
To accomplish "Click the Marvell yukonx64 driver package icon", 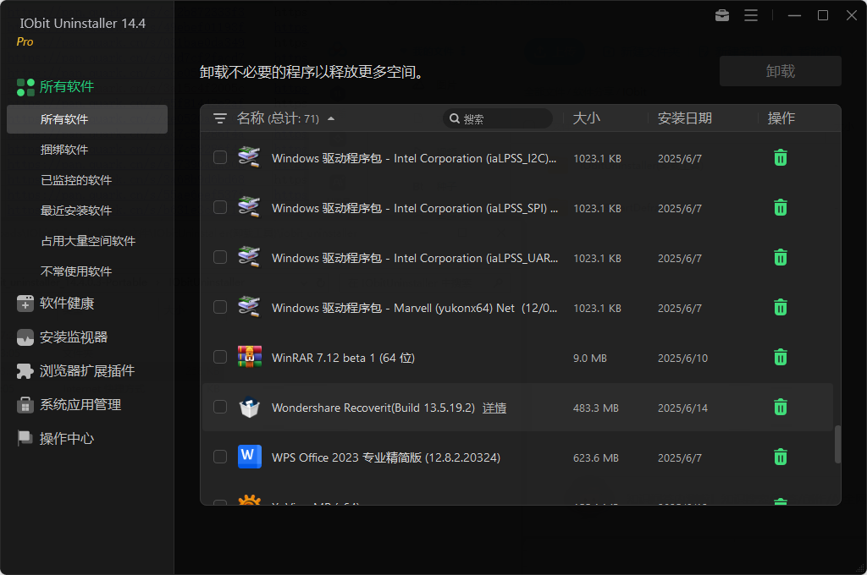I will tap(250, 307).
